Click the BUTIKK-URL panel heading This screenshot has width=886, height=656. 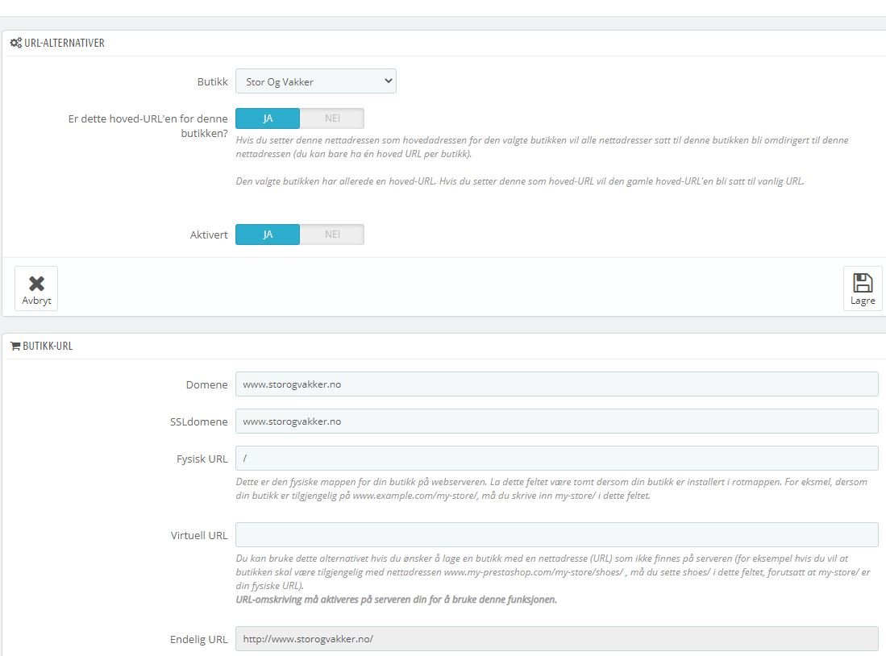[48, 346]
